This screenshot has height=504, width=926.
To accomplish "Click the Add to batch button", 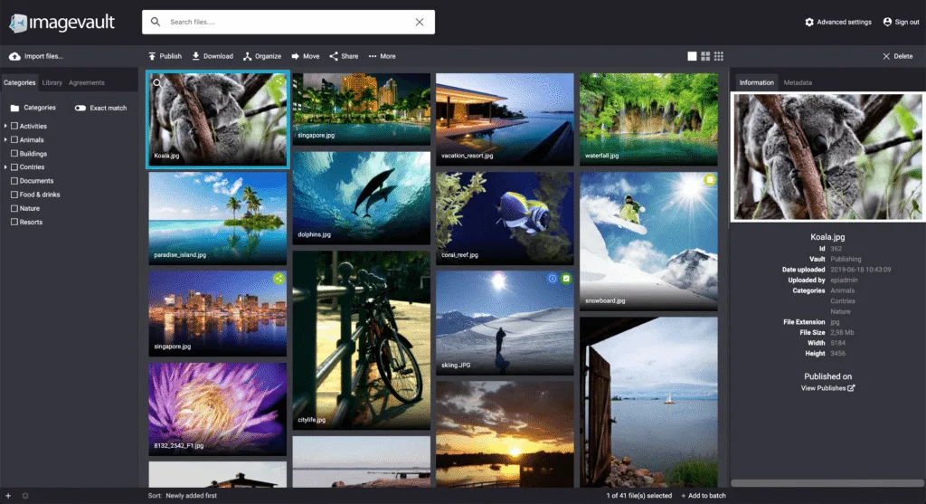I will (x=704, y=496).
